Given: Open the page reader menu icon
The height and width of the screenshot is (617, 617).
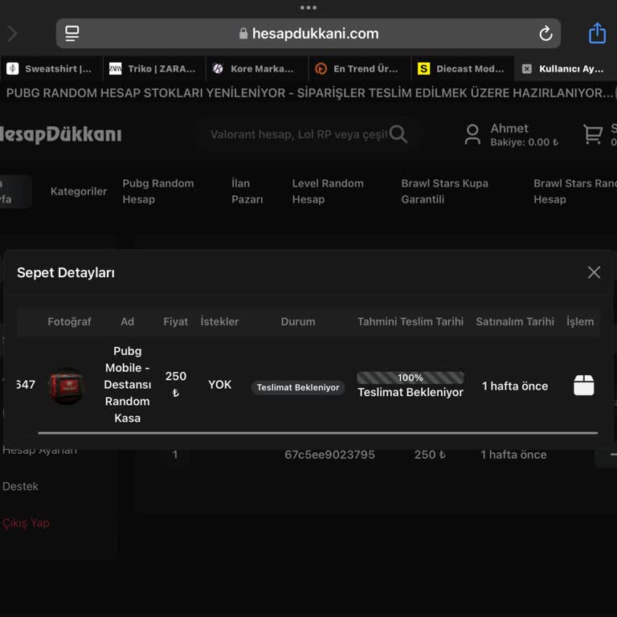Looking at the screenshot, I should coord(72,34).
